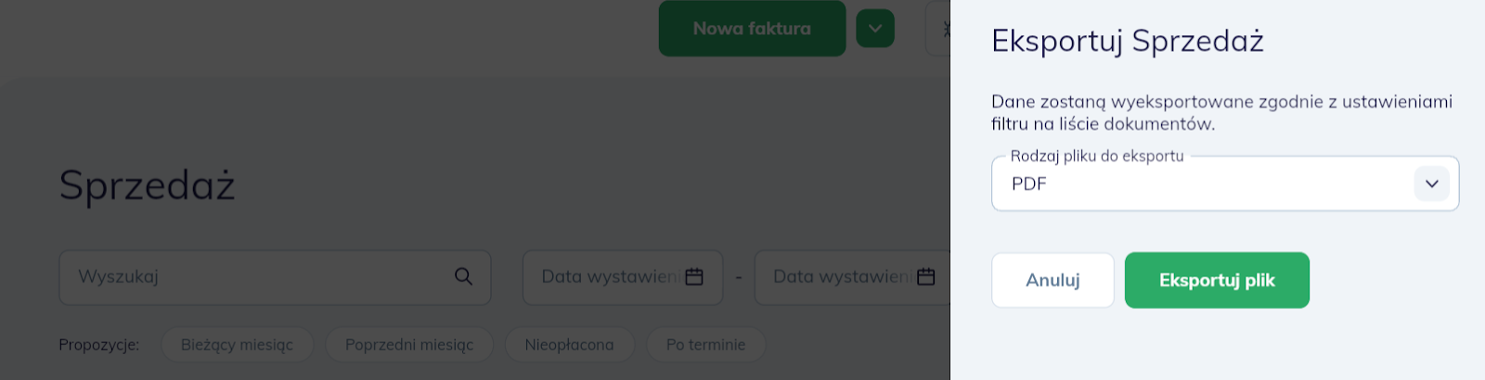Select the Bieżący miesiąc suggestion chip
1485x380 pixels.
click(x=237, y=345)
